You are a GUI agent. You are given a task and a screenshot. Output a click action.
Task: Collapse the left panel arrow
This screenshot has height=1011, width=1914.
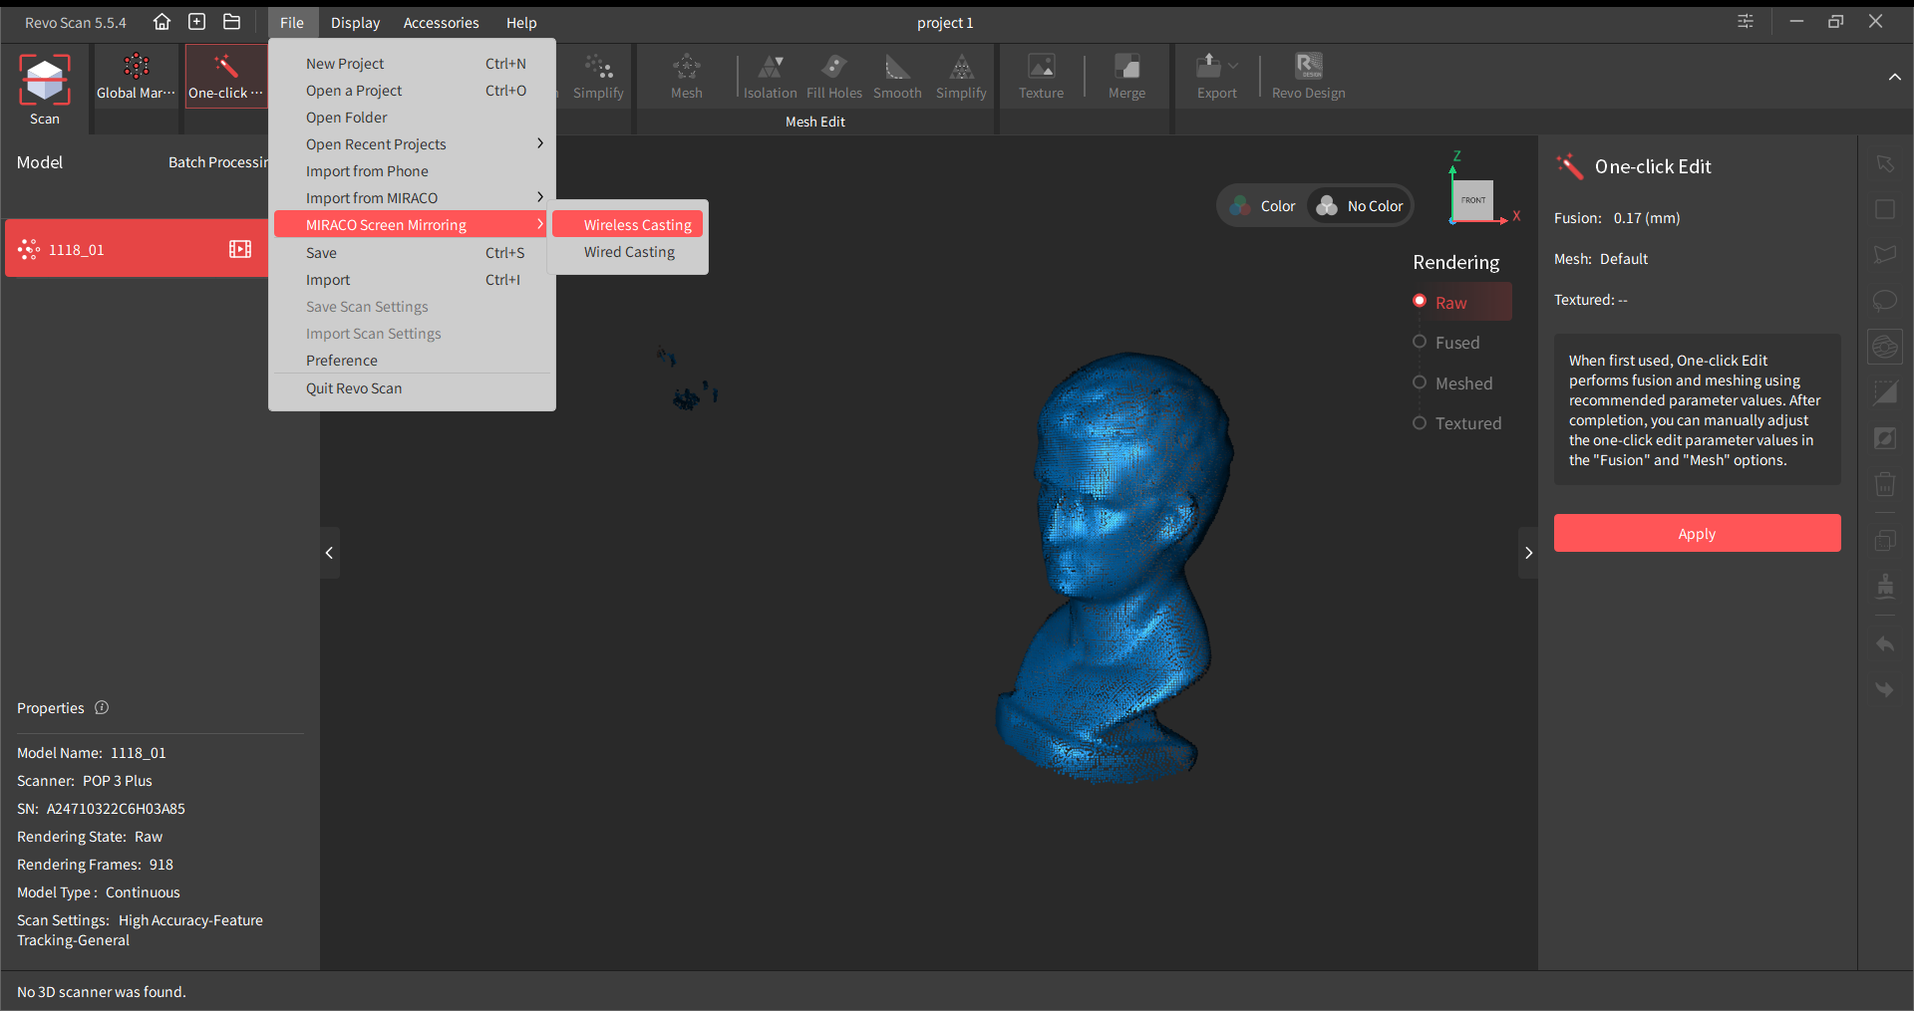pos(329,553)
